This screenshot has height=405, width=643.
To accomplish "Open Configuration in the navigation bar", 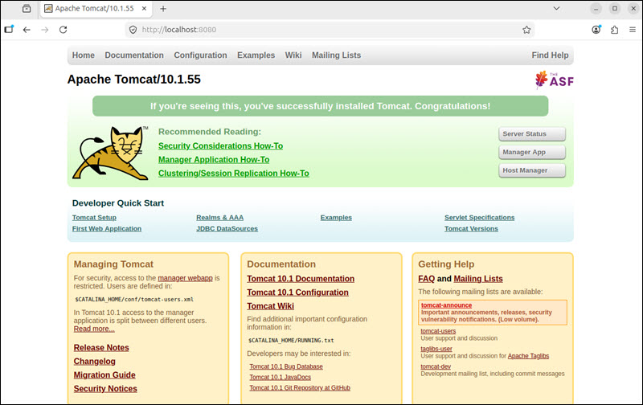I will click(x=200, y=55).
